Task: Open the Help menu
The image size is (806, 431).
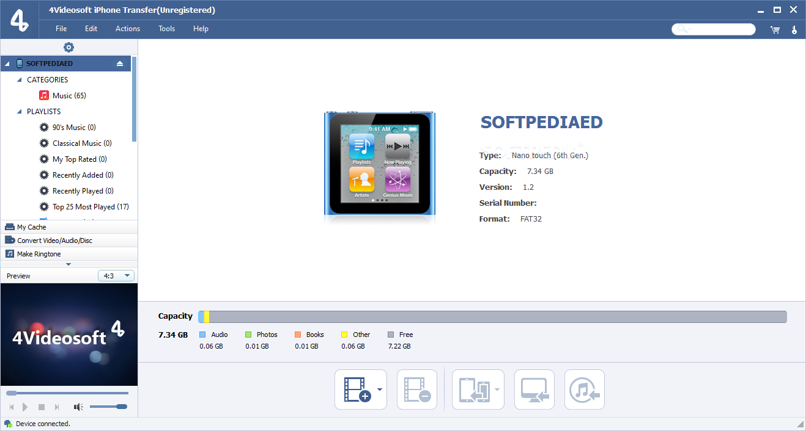Action: tap(201, 29)
